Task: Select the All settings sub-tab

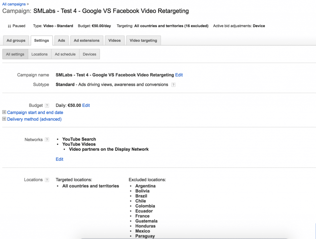Action: tap(15, 54)
